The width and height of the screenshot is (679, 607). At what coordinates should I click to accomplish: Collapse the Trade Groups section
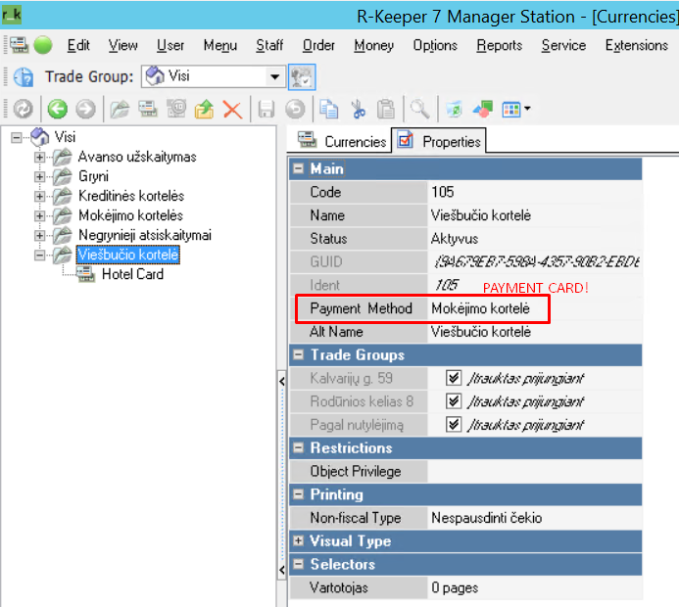click(x=299, y=354)
